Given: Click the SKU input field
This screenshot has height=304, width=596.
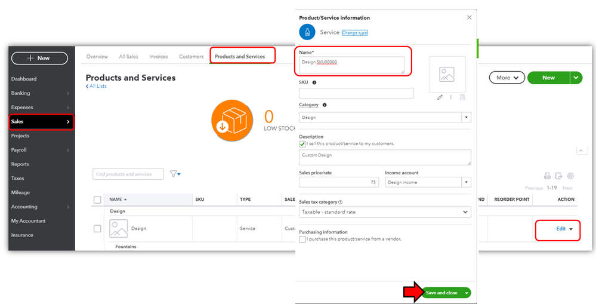Looking at the screenshot, I should [x=357, y=93].
